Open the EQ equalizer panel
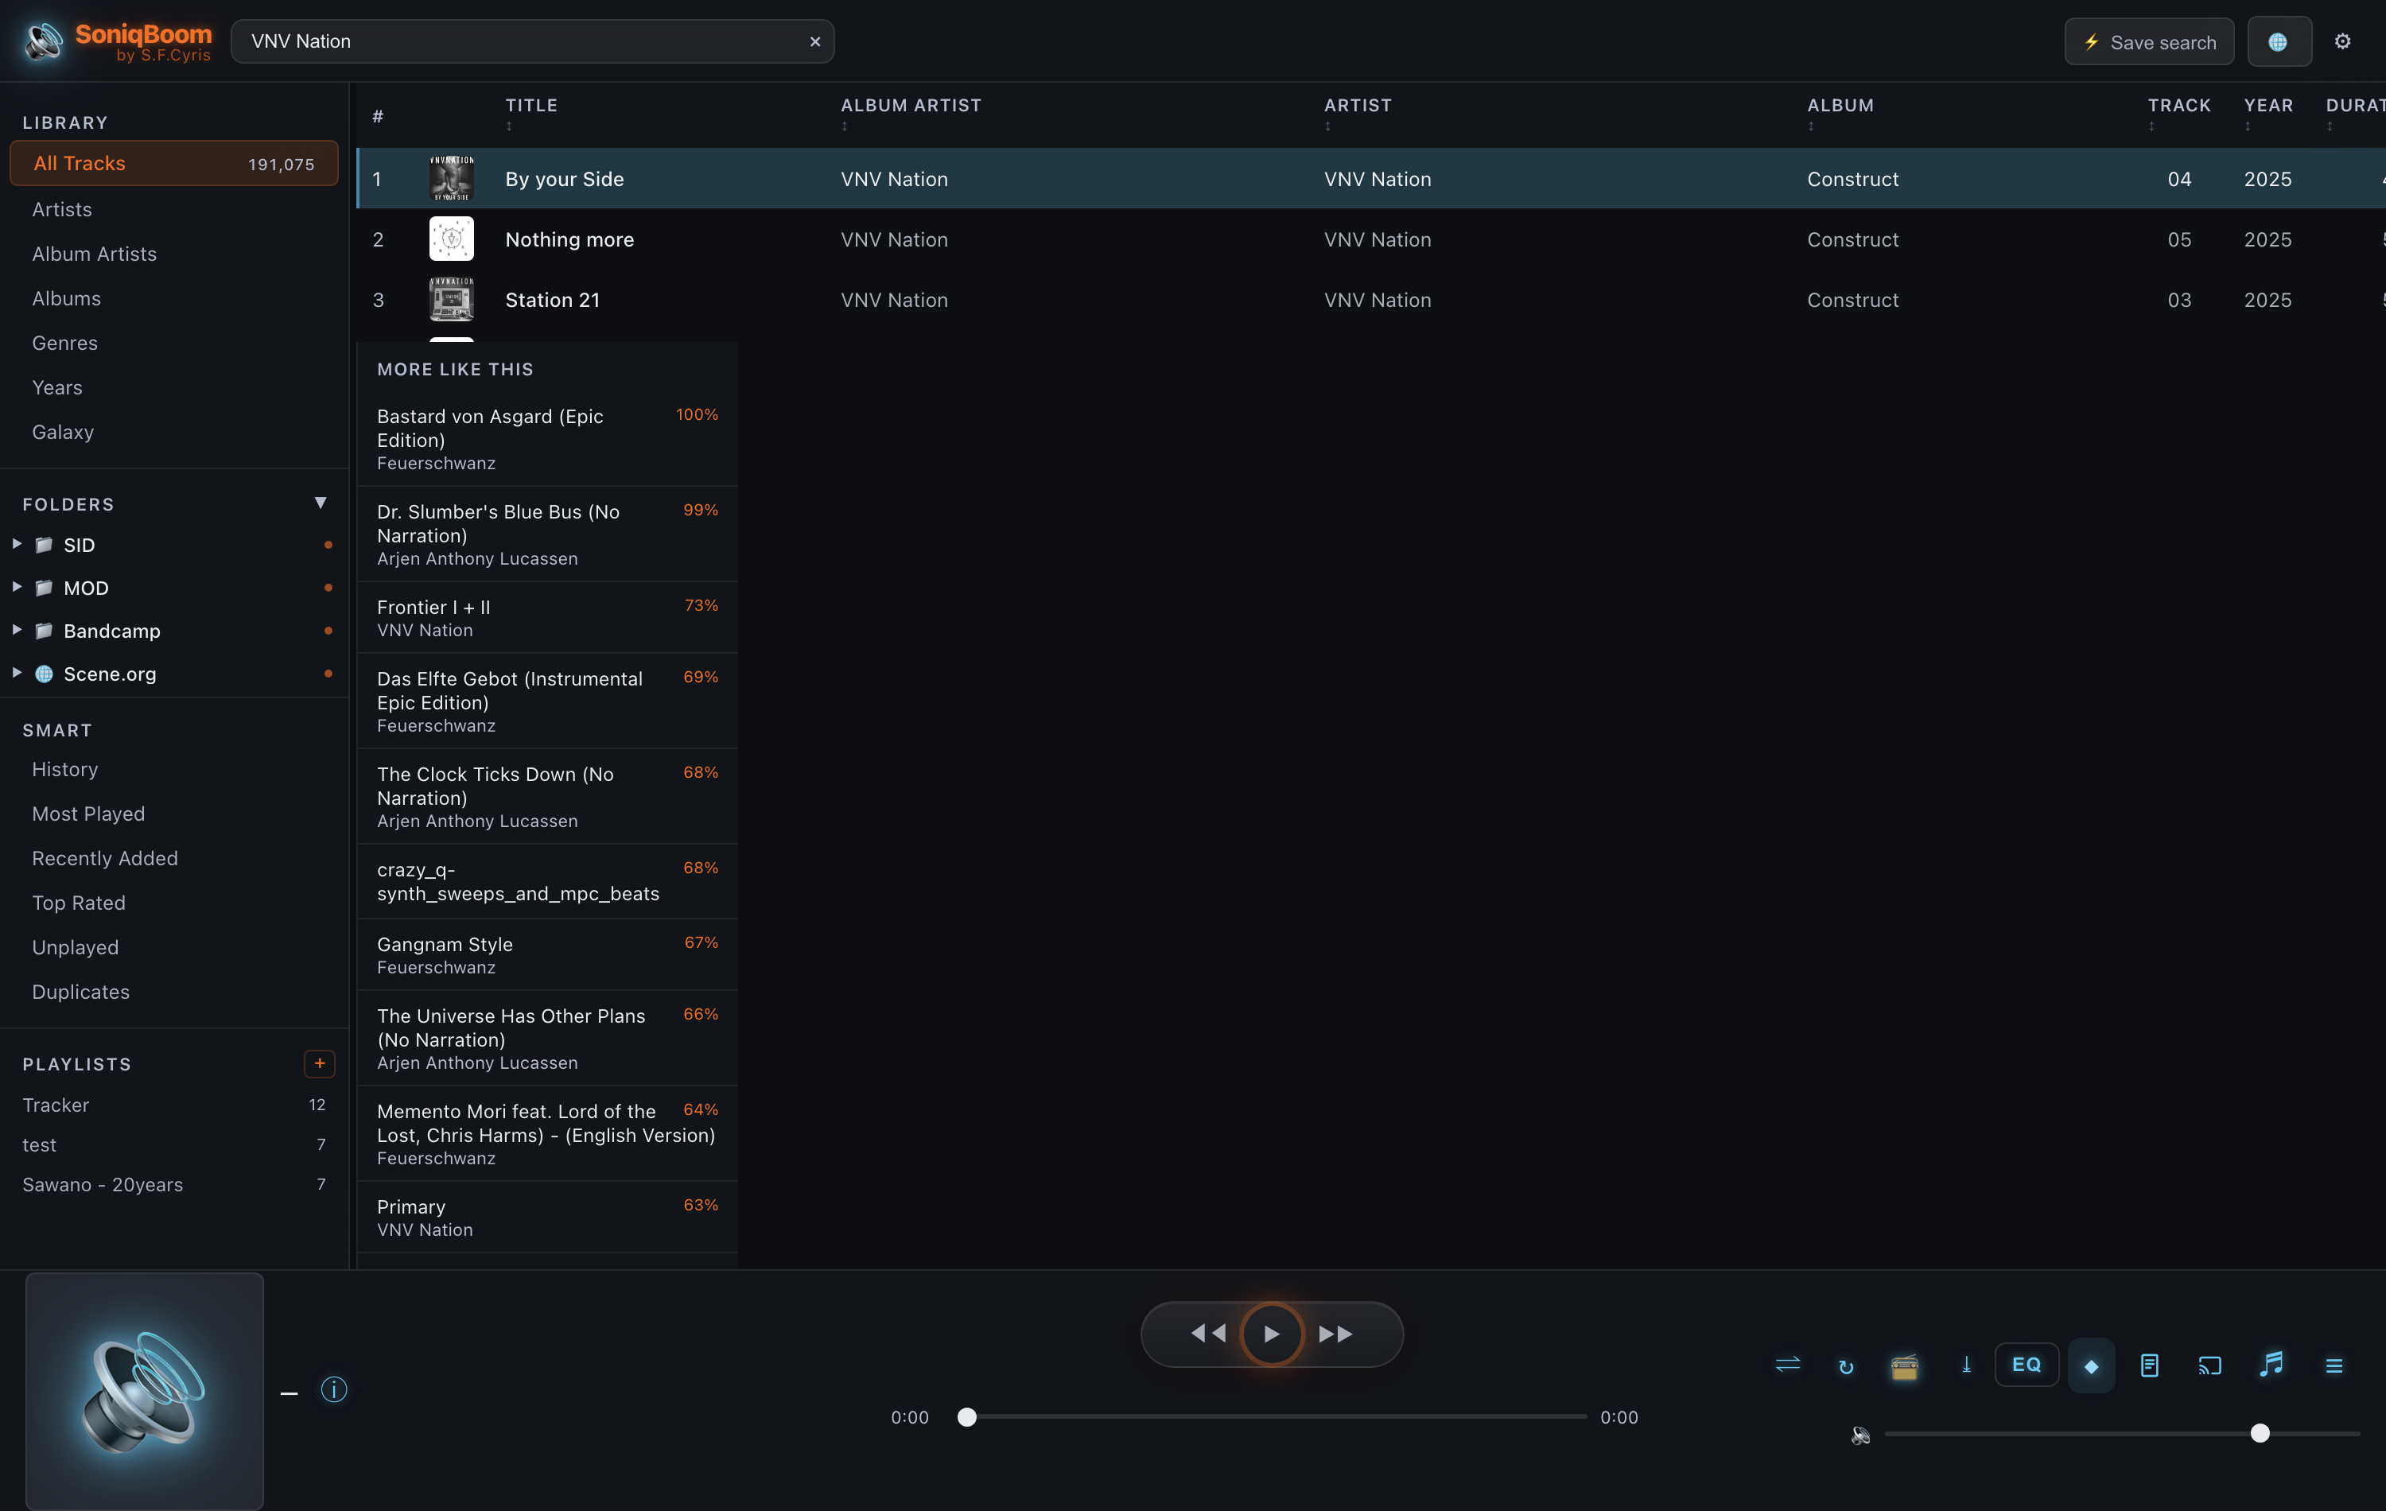Viewport: 2386px width, 1511px height. click(2027, 1365)
